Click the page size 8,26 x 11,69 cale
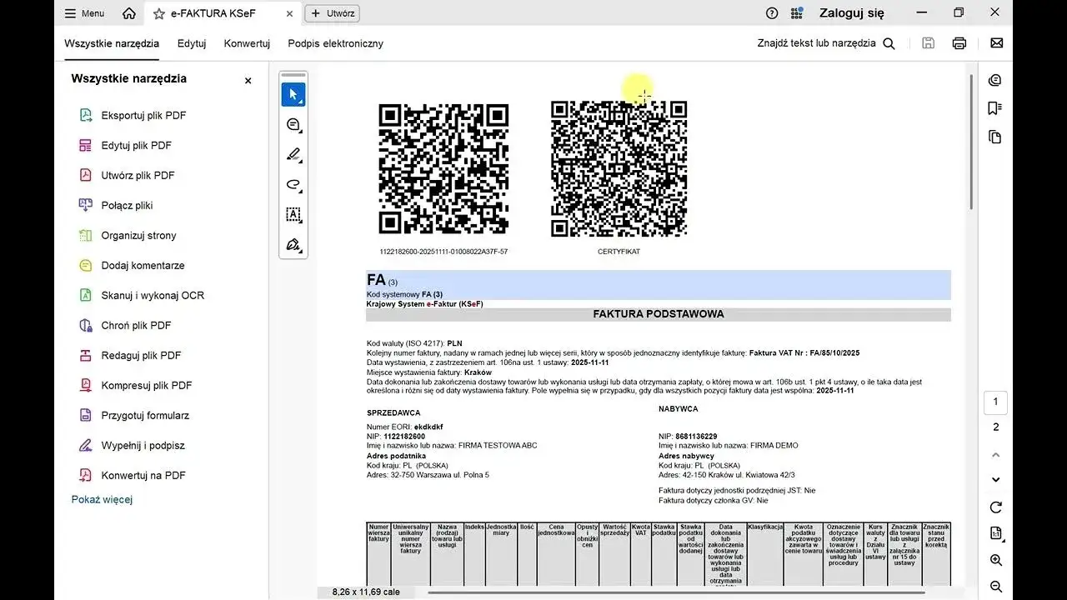Image resolution: width=1067 pixels, height=600 pixels. (366, 592)
